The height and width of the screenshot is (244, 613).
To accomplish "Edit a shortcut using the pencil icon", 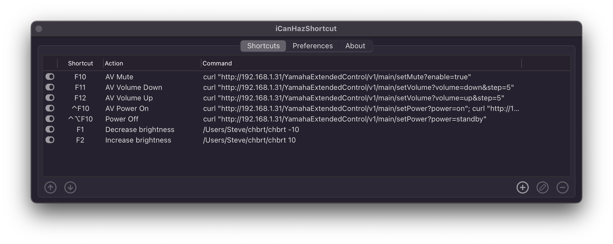I will [x=543, y=187].
